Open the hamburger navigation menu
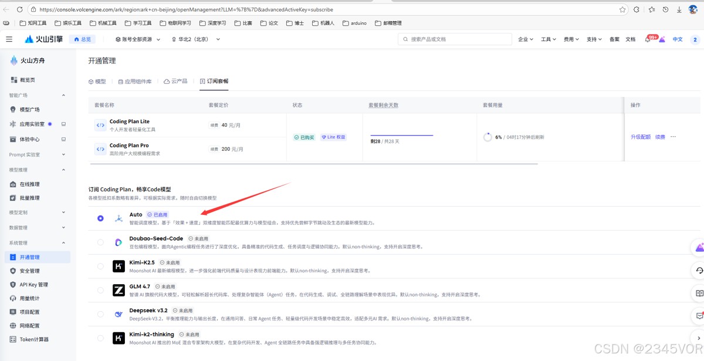 [9, 39]
